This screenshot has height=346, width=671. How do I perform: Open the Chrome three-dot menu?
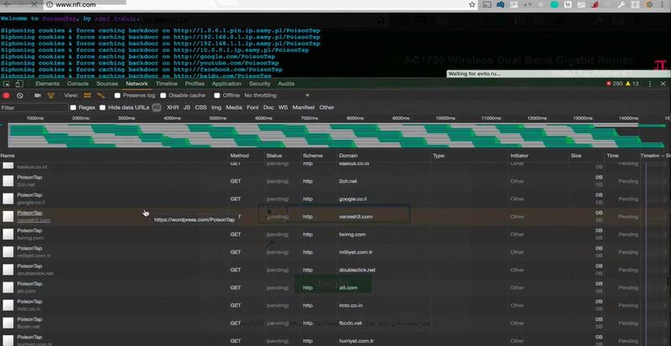point(663,5)
